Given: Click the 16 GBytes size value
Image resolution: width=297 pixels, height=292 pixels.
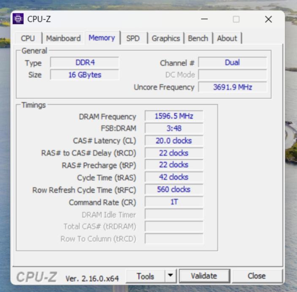Looking at the screenshot, I should coord(85,75).
